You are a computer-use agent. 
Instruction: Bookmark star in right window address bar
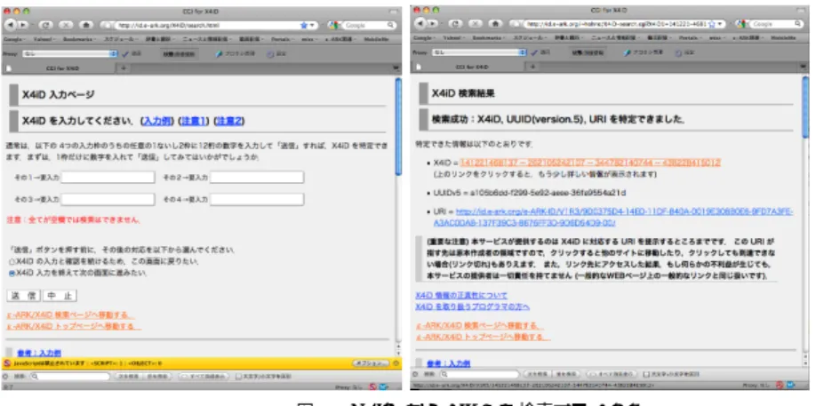pos(711,24)
